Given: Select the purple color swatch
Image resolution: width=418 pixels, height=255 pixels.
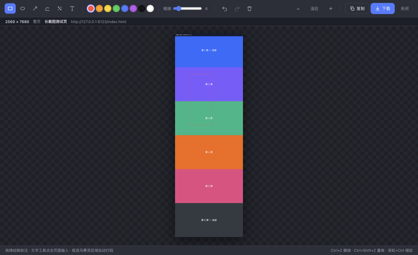Looking at the screenshot, I should click(x=133, y=9).
